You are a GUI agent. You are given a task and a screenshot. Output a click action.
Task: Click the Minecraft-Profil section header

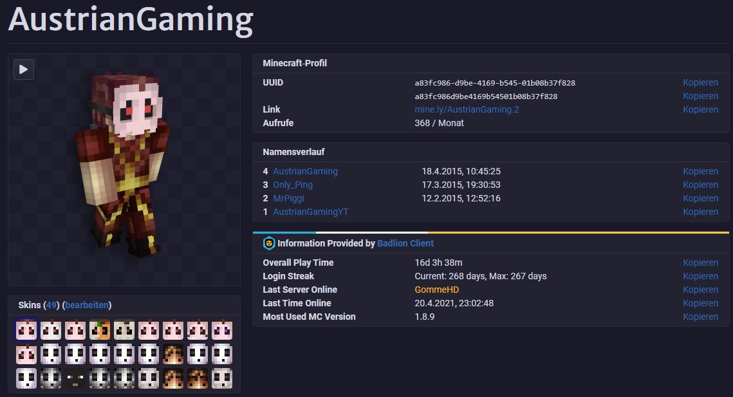(x=295, y=63)
